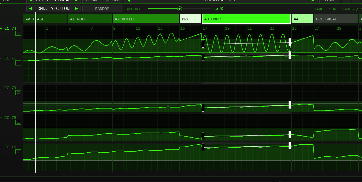The image size is (362, 182).
Task: Click the CC 74 lane box icon
Action: click(x=18, y=33)
